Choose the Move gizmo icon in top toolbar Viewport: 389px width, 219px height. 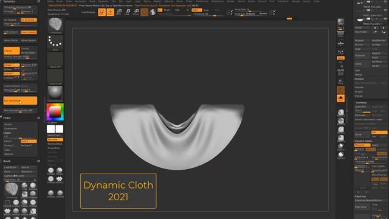[x=119, y=12]
